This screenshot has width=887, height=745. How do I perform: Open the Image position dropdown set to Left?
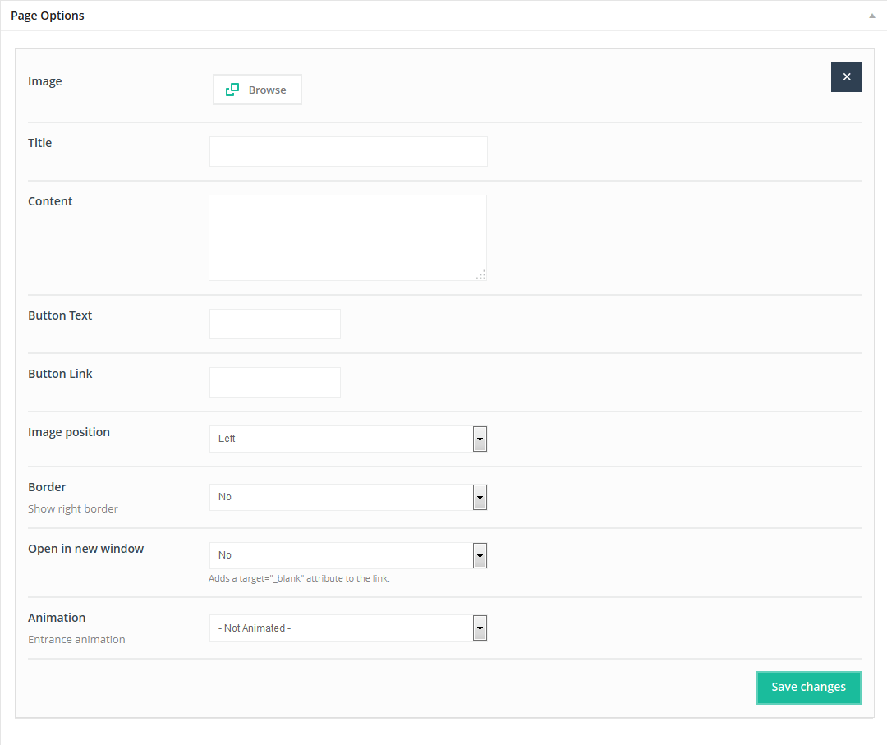348,439
